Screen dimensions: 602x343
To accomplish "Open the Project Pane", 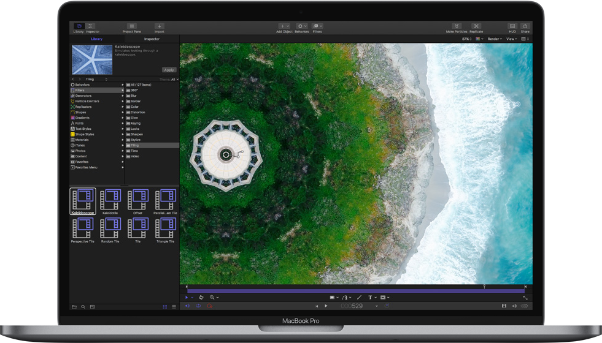I will [131, 27].
